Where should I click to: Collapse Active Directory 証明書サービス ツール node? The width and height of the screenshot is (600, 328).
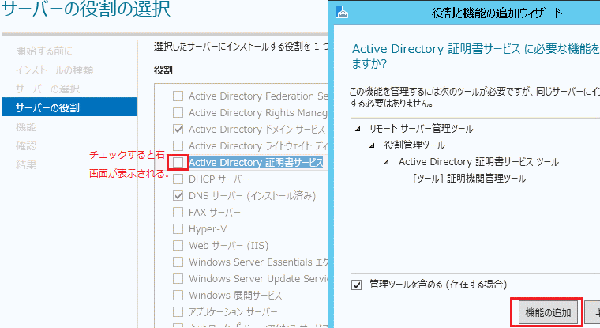click(x=387, y=163)
